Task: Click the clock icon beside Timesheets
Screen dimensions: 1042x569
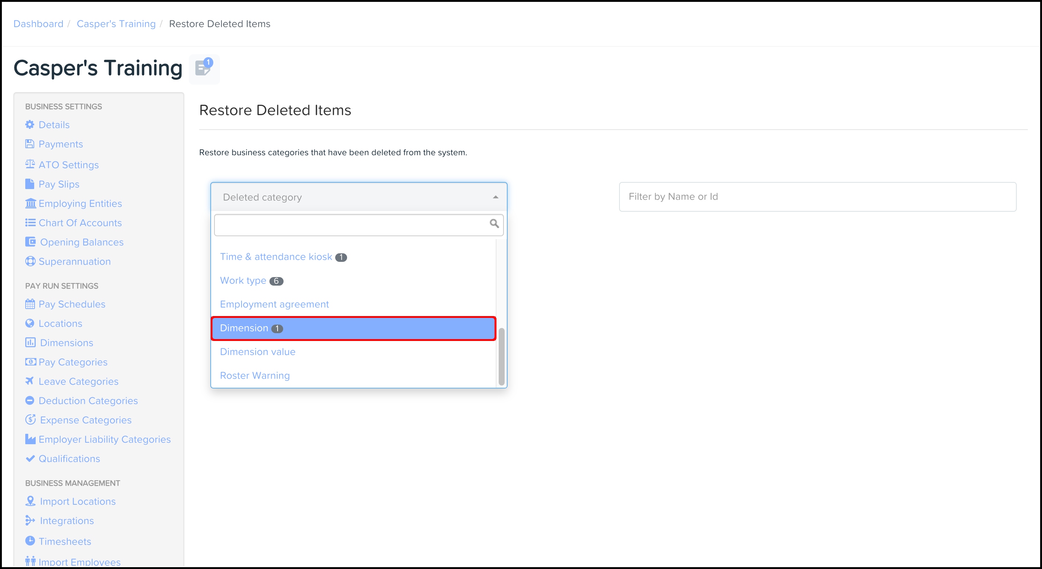Action: pyautogui.click(x=30, y=541)
